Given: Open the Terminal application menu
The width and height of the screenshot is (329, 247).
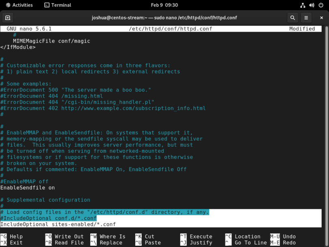Looking at the screenshot, I should (x=60, y=5).
